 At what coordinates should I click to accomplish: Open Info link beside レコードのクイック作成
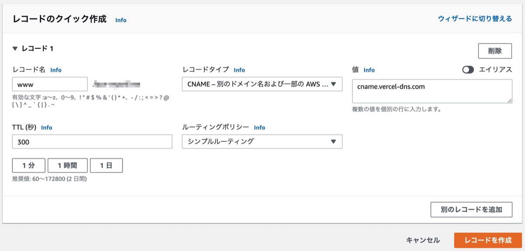click(x=121, y=20)
